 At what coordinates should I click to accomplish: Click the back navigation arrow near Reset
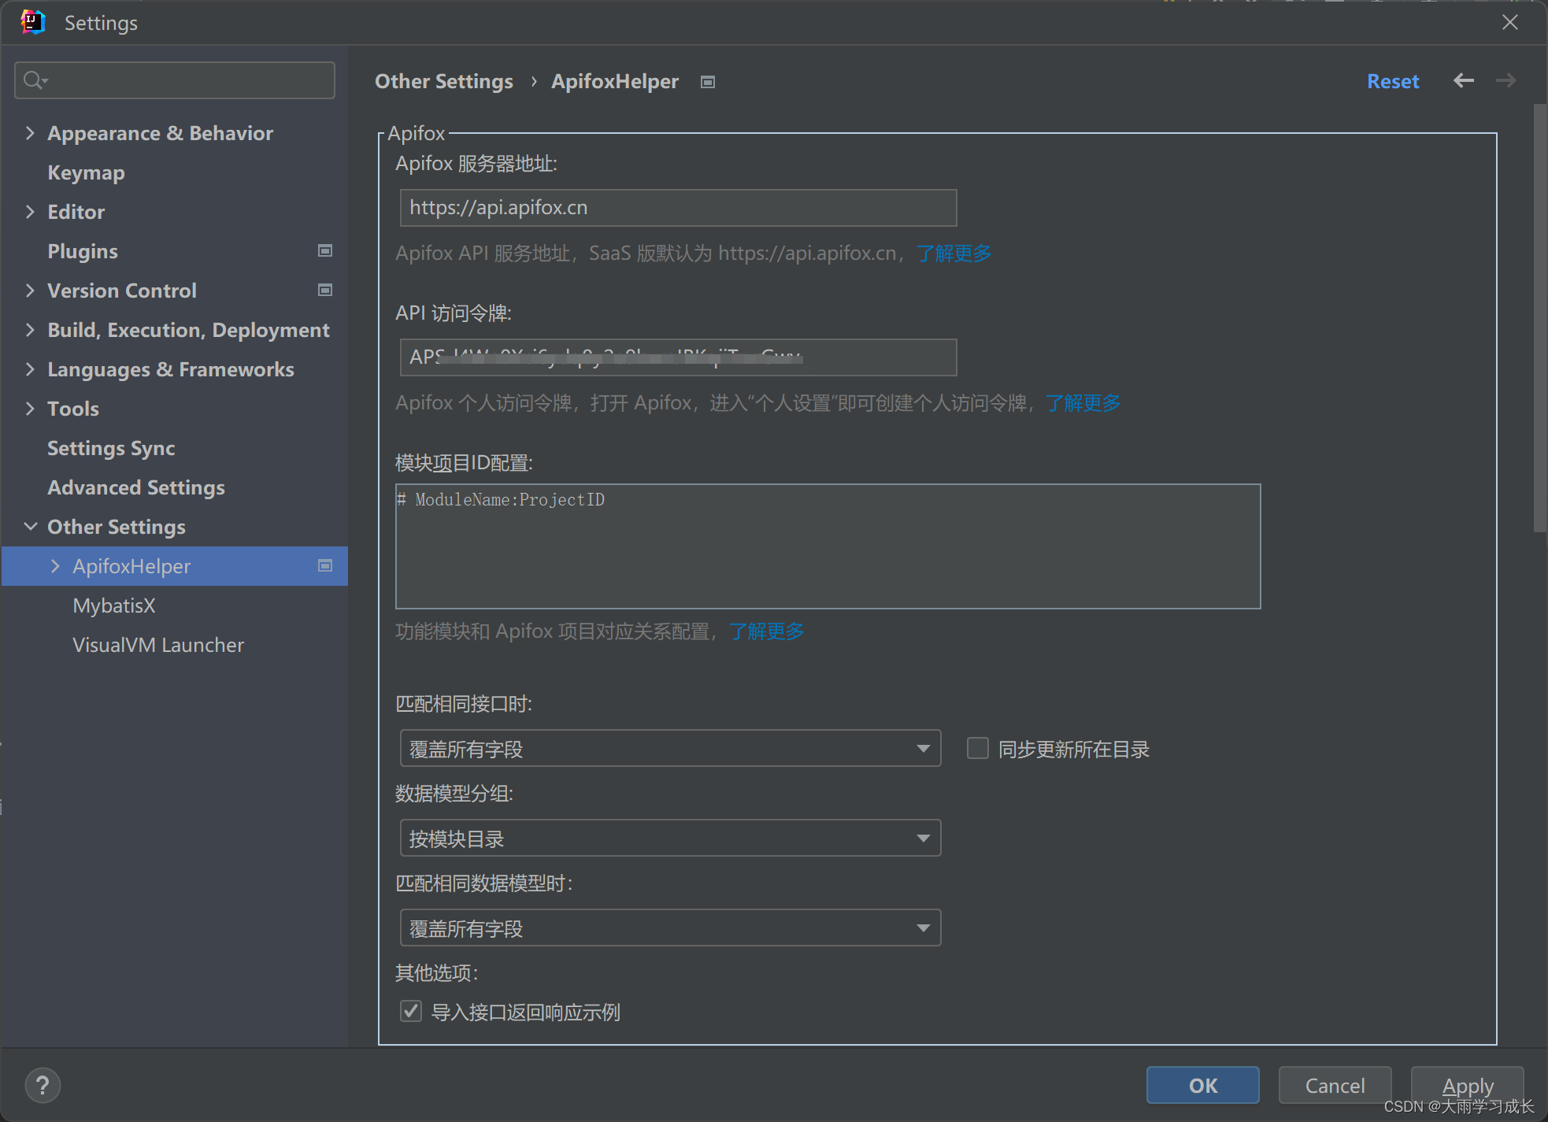(1463, 80)
